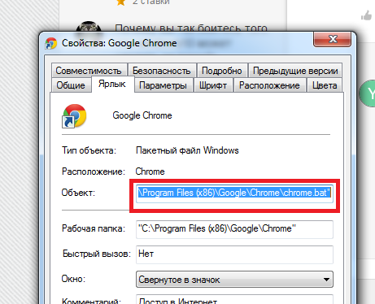
Task: Click the shortcut name field Google Chrome
Action: point(142,115)
